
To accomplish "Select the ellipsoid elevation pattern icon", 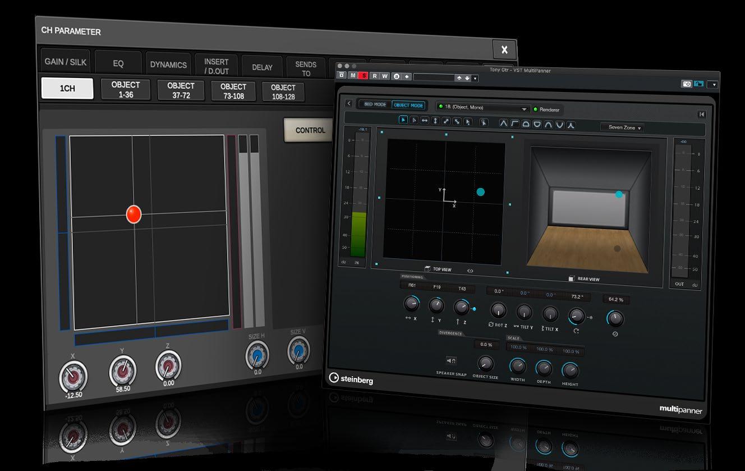I will pos(526,124).
